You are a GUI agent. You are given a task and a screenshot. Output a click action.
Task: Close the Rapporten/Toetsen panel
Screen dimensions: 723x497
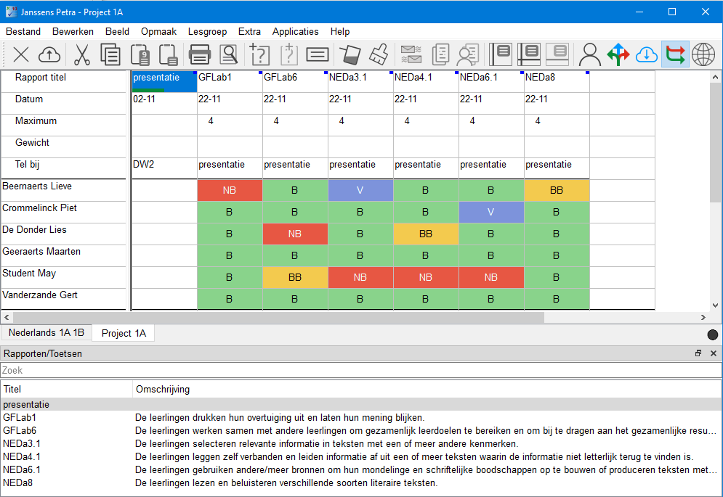point(713,353)
